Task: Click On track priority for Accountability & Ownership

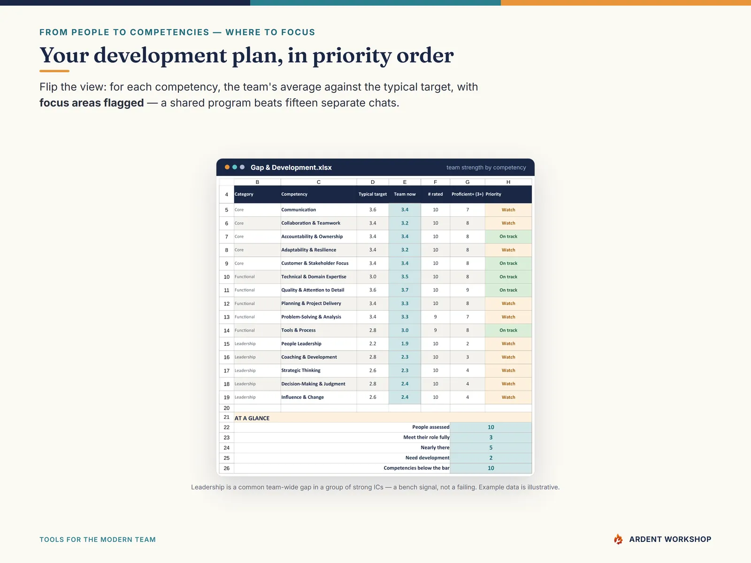Action: (x=508, y=236)
